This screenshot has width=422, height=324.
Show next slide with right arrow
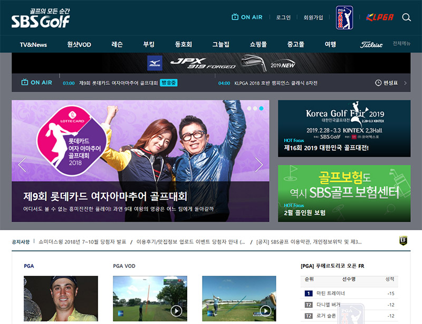click(258, 164)
